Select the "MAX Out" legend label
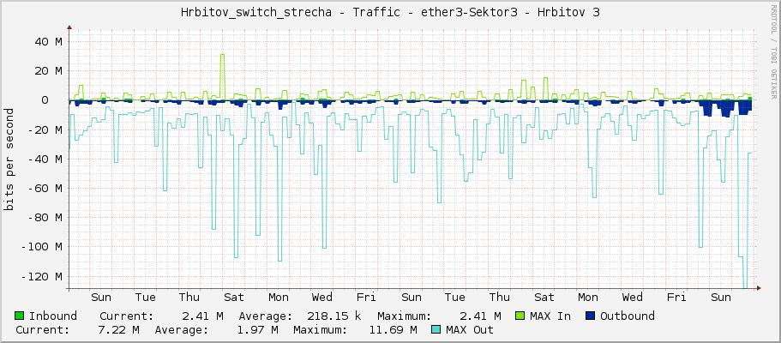Viewport: 781px width, 343px height. point(470,329)
